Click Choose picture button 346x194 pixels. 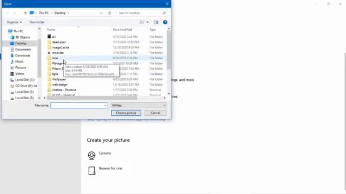coord(126,113)
